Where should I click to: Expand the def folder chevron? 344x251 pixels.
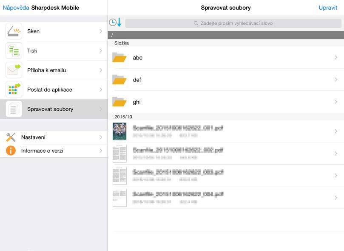336,80
